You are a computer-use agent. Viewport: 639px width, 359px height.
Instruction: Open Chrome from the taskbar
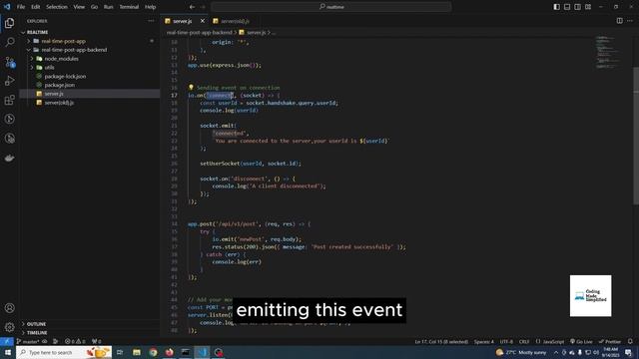(x=153, y=352)
